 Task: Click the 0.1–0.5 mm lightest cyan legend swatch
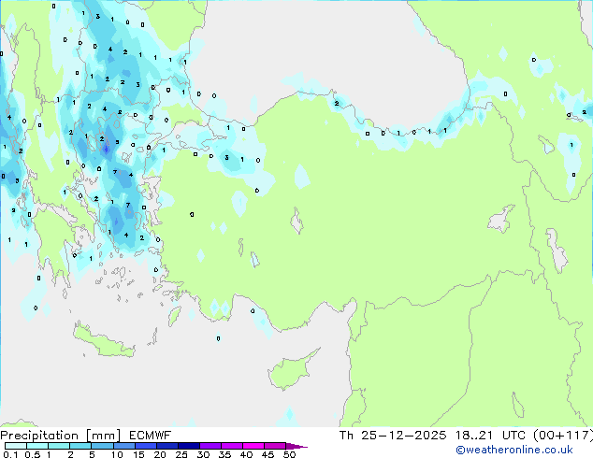coord(16,446)
